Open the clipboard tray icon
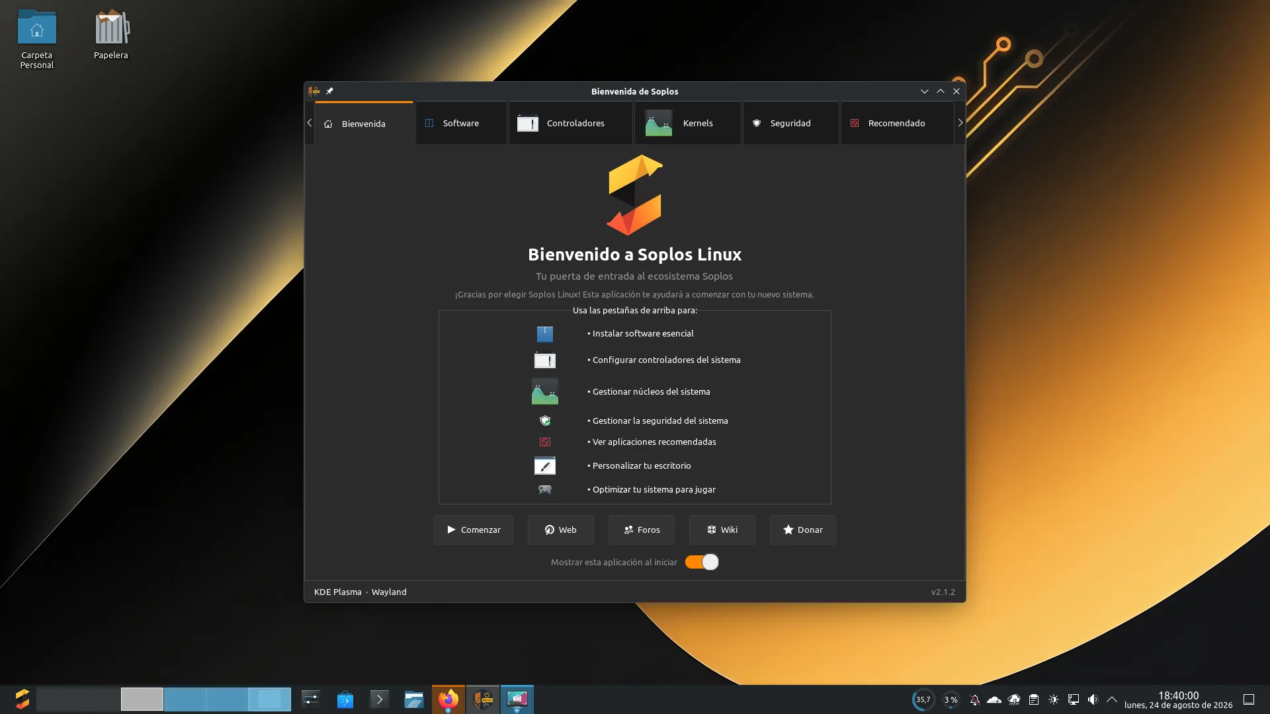 1034,699
